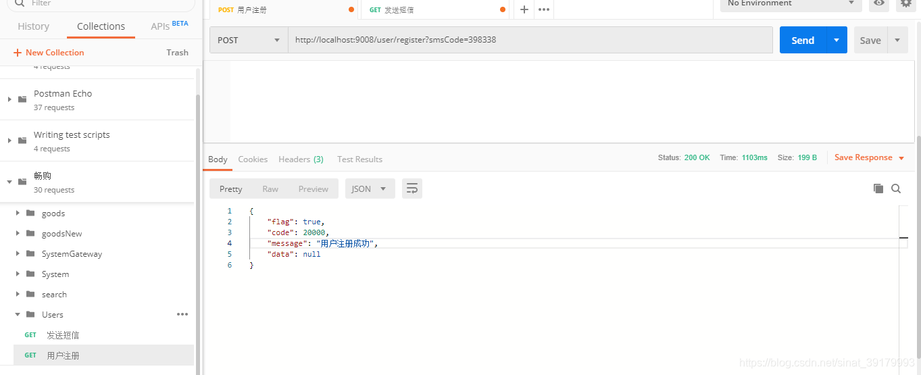Open the Save button dropdown arrow

click(897, 40)
